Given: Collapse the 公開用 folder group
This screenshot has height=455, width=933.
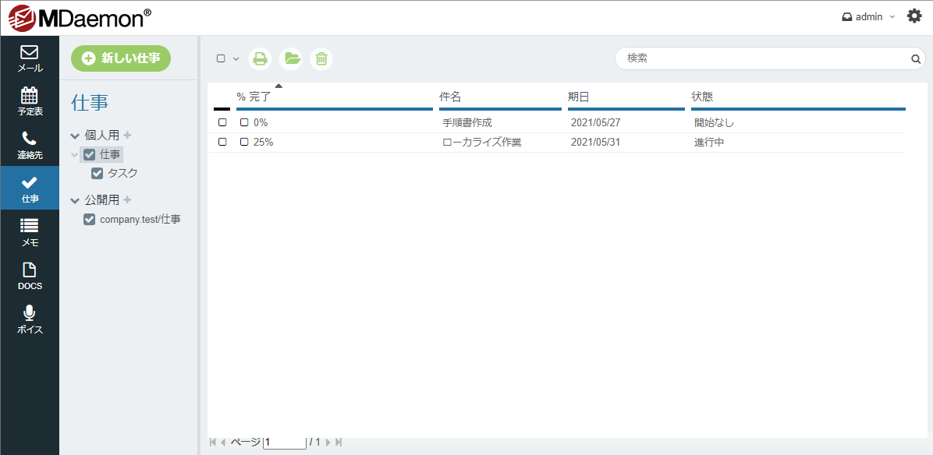Looking at the screenshot, I should [75, 200].
